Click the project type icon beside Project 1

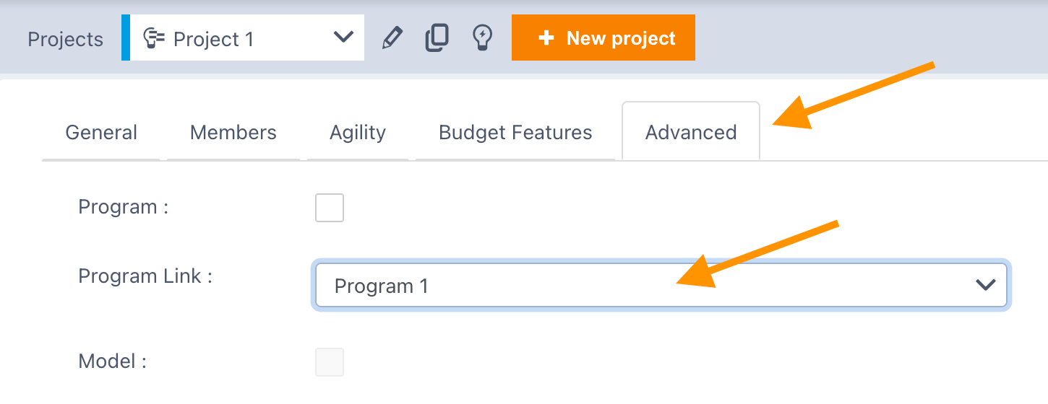[x=154, y=38]
